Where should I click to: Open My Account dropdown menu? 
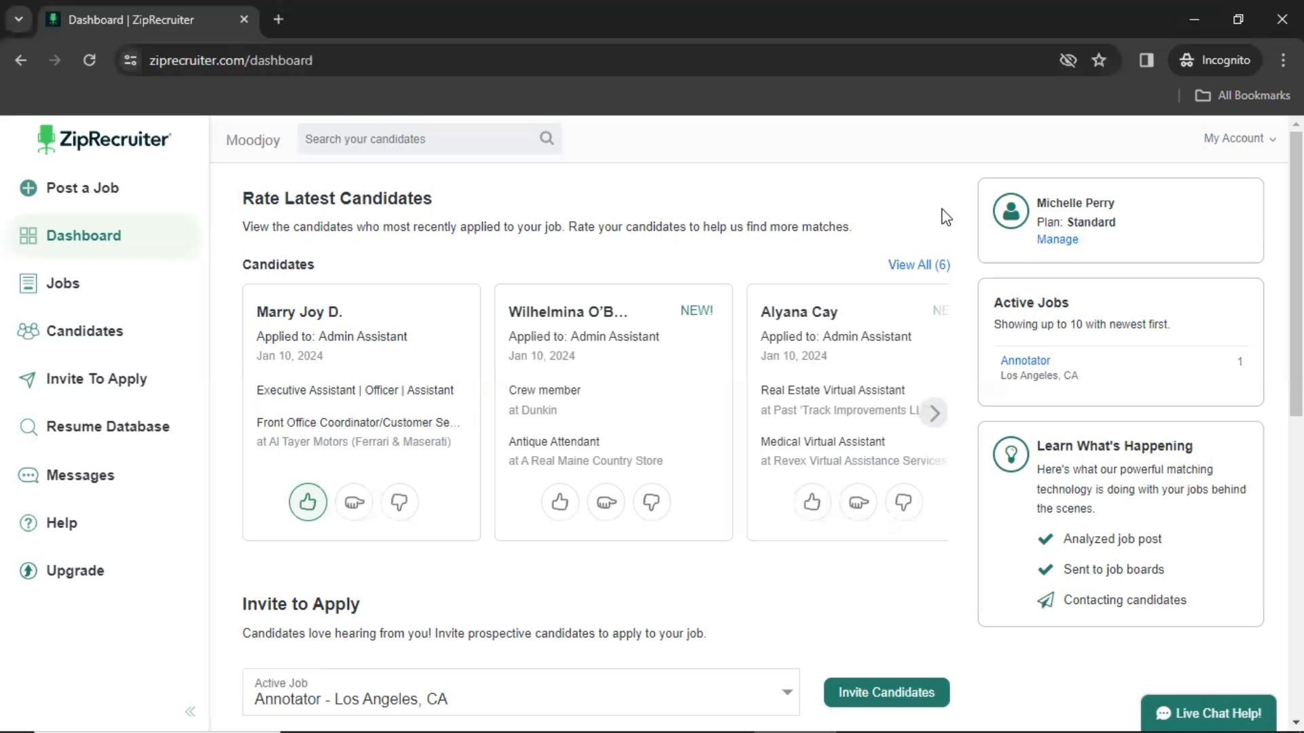coord(1239,138)
